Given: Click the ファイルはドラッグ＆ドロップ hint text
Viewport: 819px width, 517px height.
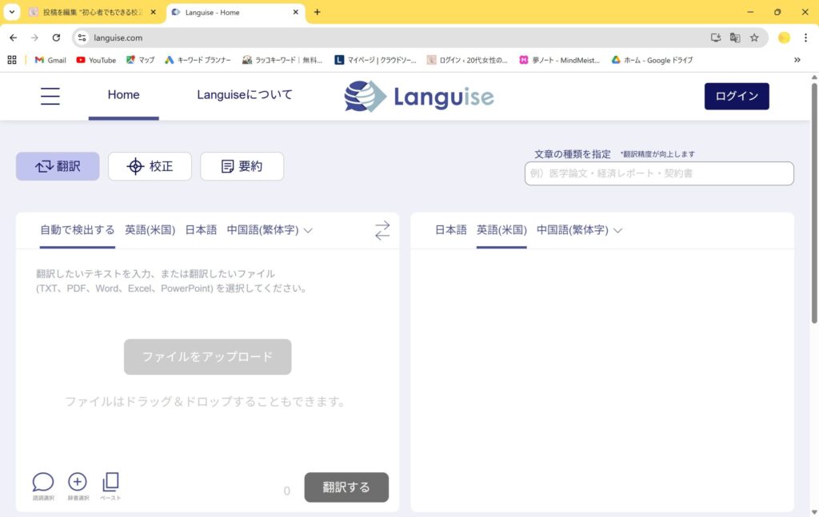Looking at the screenshot, I should [x=205, y=402].
